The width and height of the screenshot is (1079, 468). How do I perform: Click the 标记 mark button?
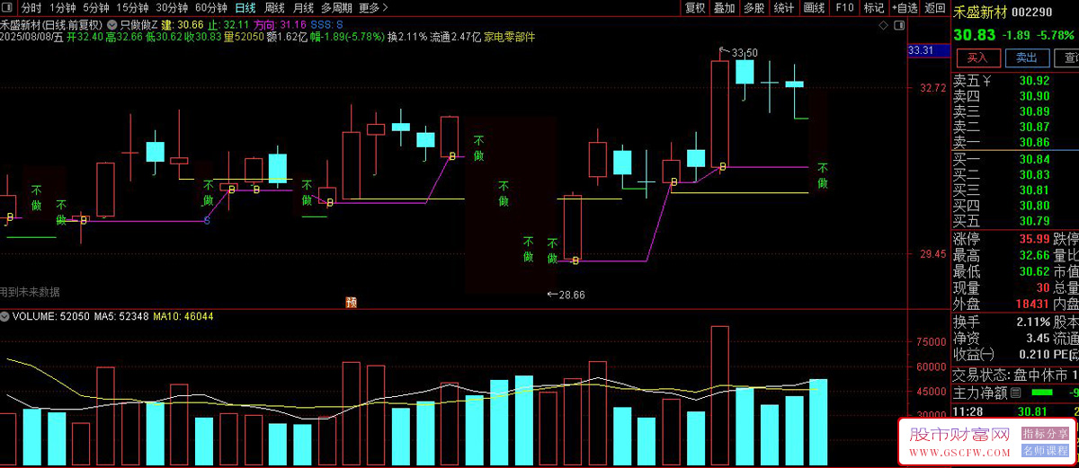pyautogui.click(x=873, y=7)
